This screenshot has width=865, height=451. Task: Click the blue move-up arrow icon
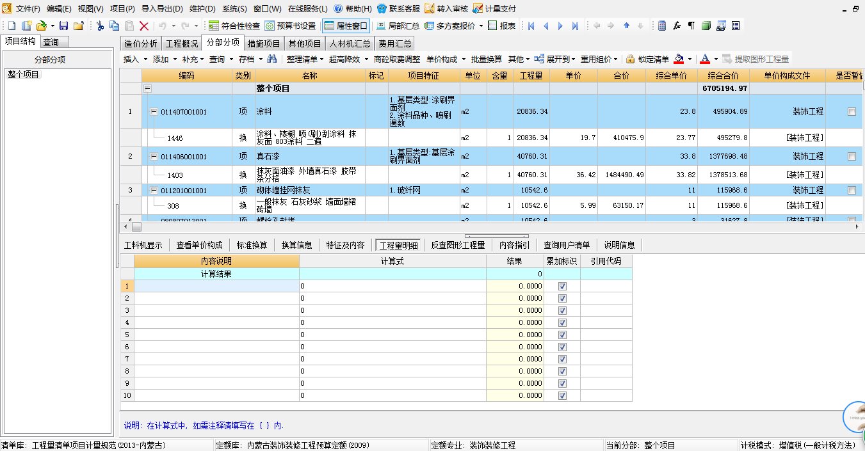click(x=626, y=26)
